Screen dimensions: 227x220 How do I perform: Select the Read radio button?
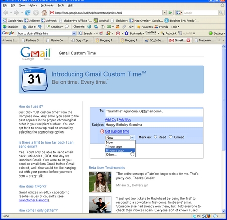pos(155,137)
